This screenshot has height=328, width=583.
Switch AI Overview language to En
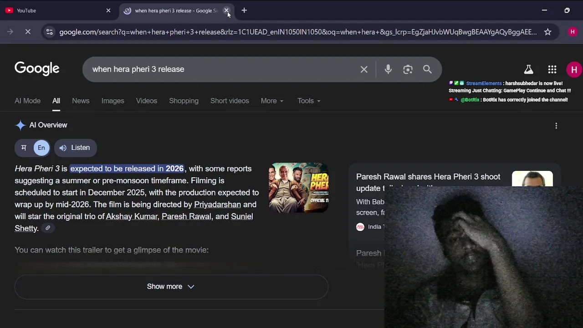41,148
